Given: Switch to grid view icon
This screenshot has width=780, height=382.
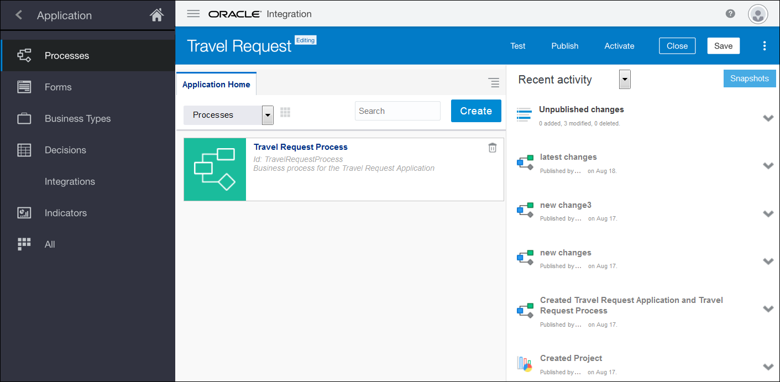Looking at the screenshot, I should tap(285, 112).
